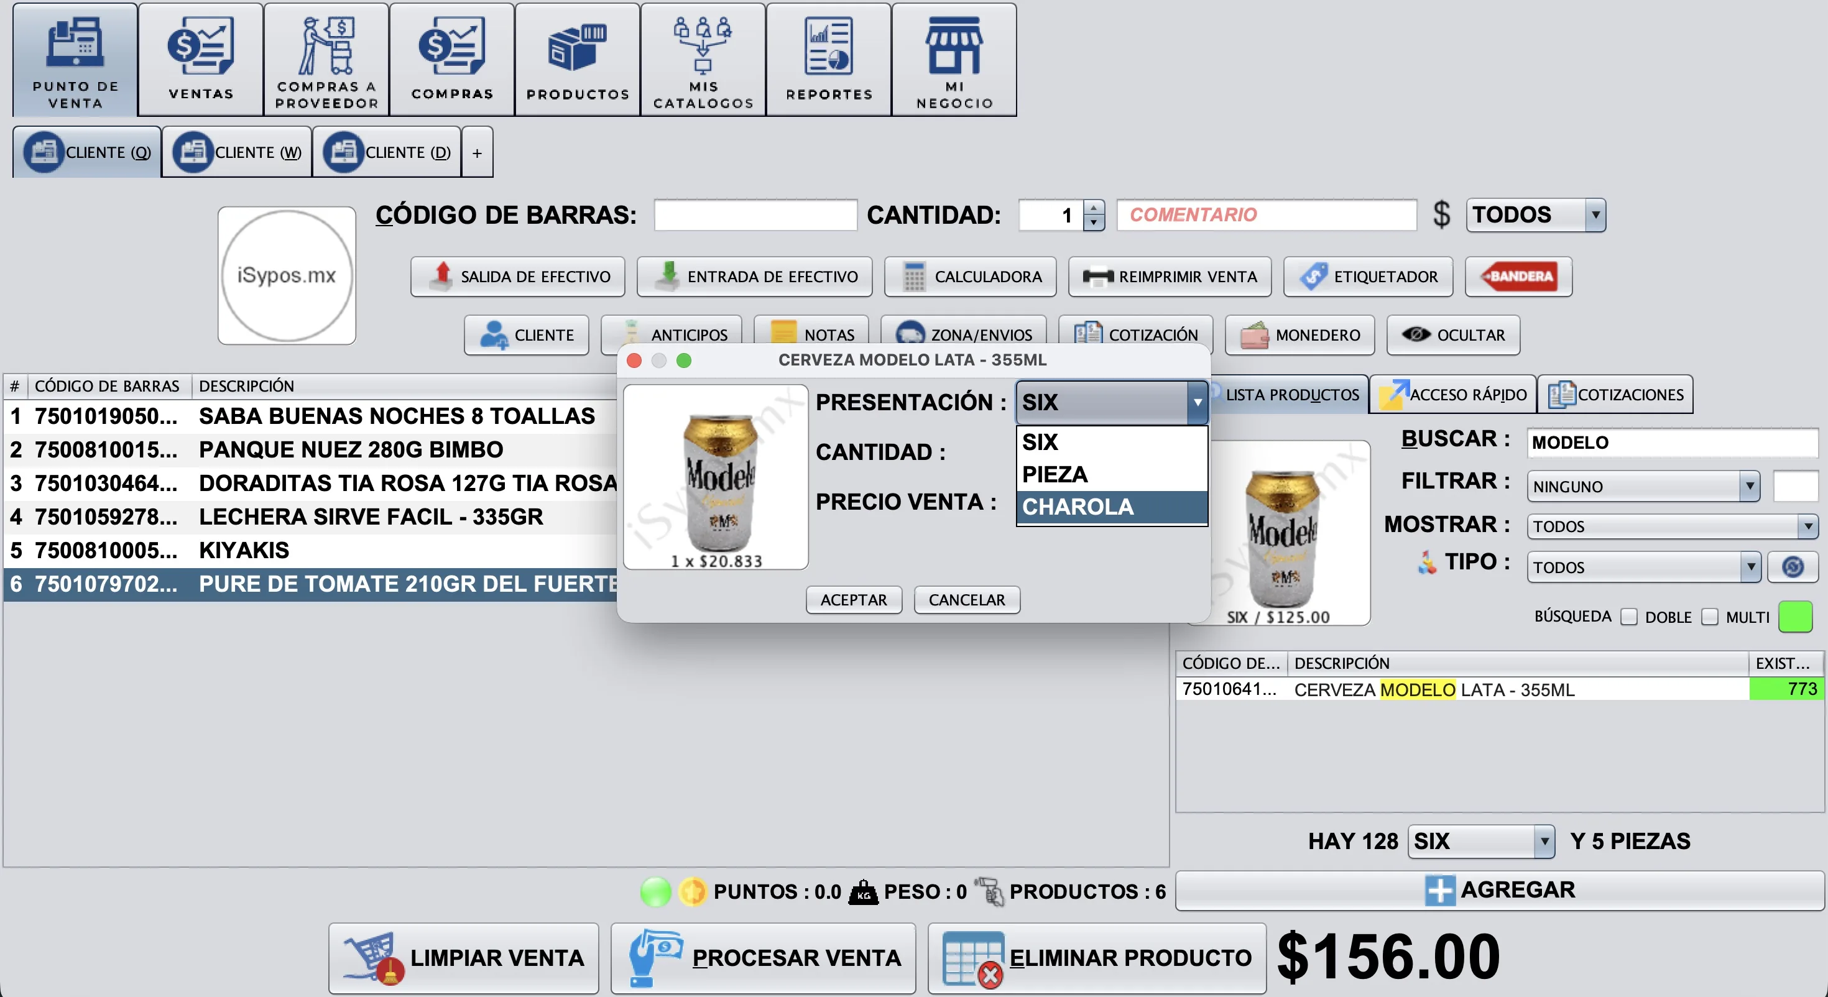Image resolution: width=1828 pixels, height=997 pixels.
Task: Open the TODOS price dropdown
Action: click(x=1536, y=215)
